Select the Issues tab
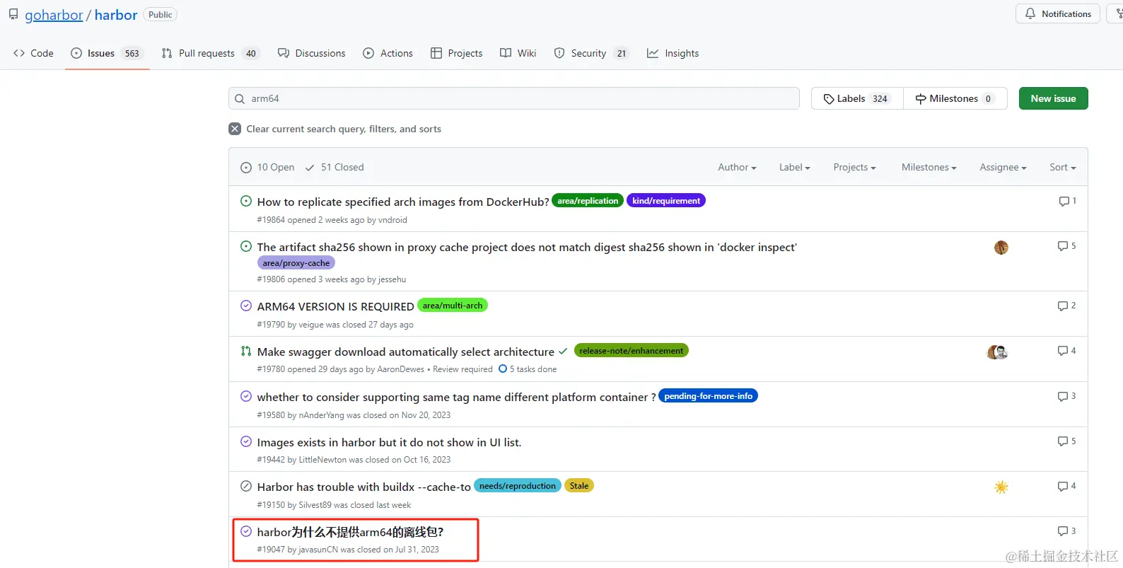The image size is (1123, 568). 107,53
